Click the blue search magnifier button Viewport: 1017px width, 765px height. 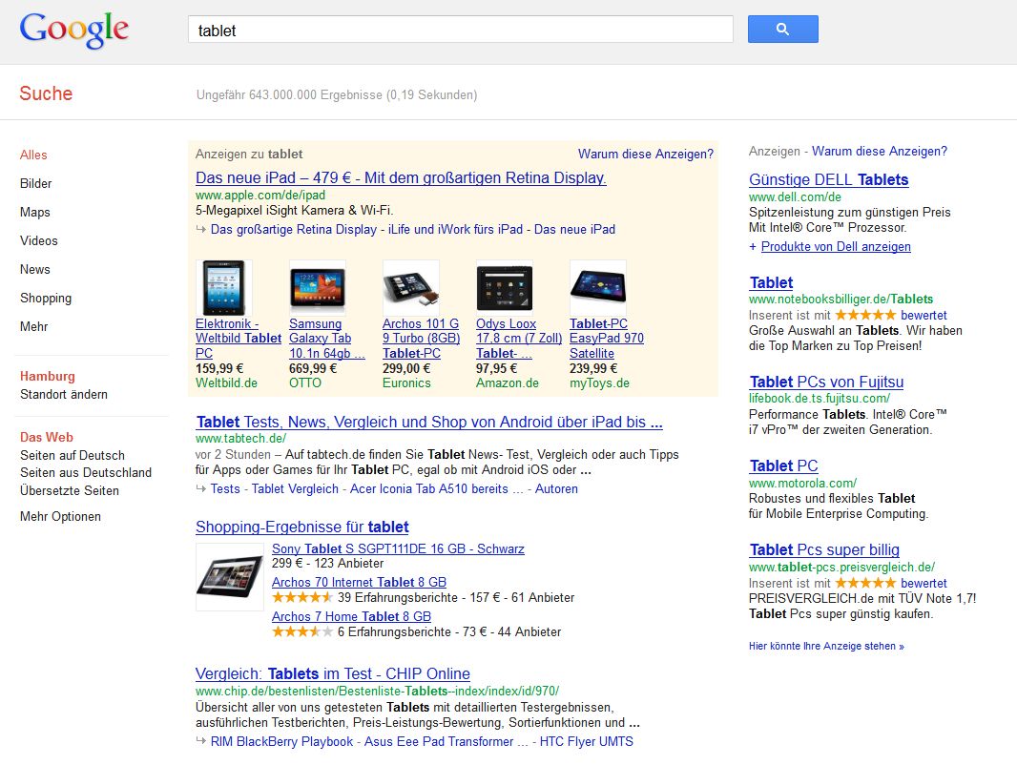(x=783, y=30)
